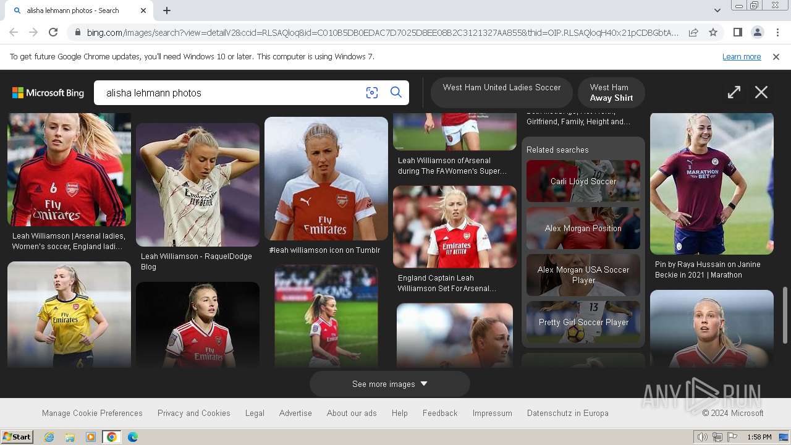Open #leah williamson icon on Tumblr image

tap(326, 179)
